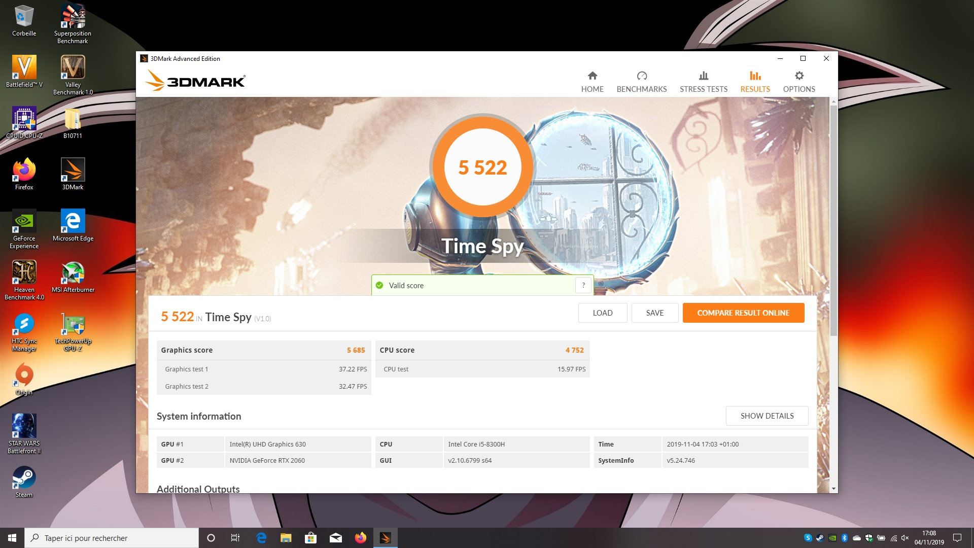Open the Stress Tests section

[x=703, y=82]
